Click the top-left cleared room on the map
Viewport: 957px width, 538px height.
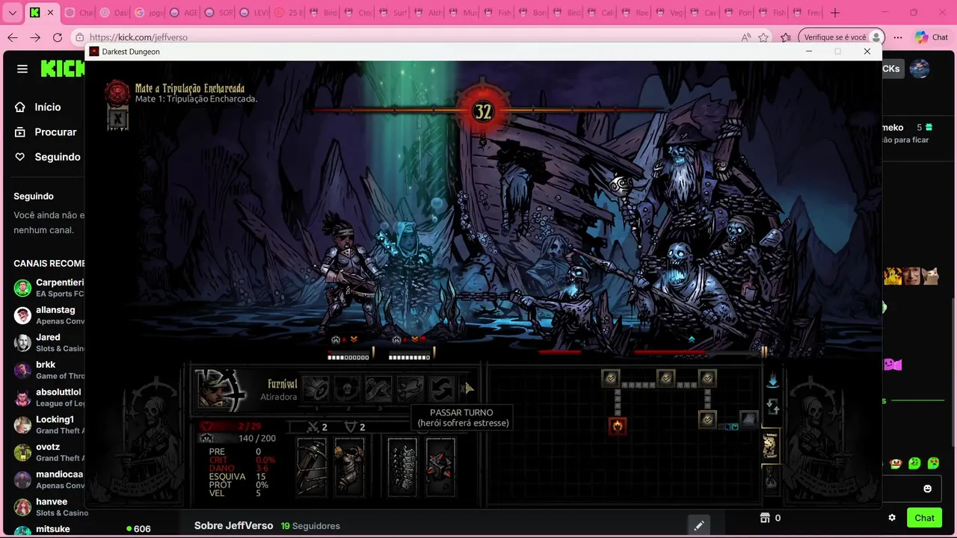pos(611,378)
